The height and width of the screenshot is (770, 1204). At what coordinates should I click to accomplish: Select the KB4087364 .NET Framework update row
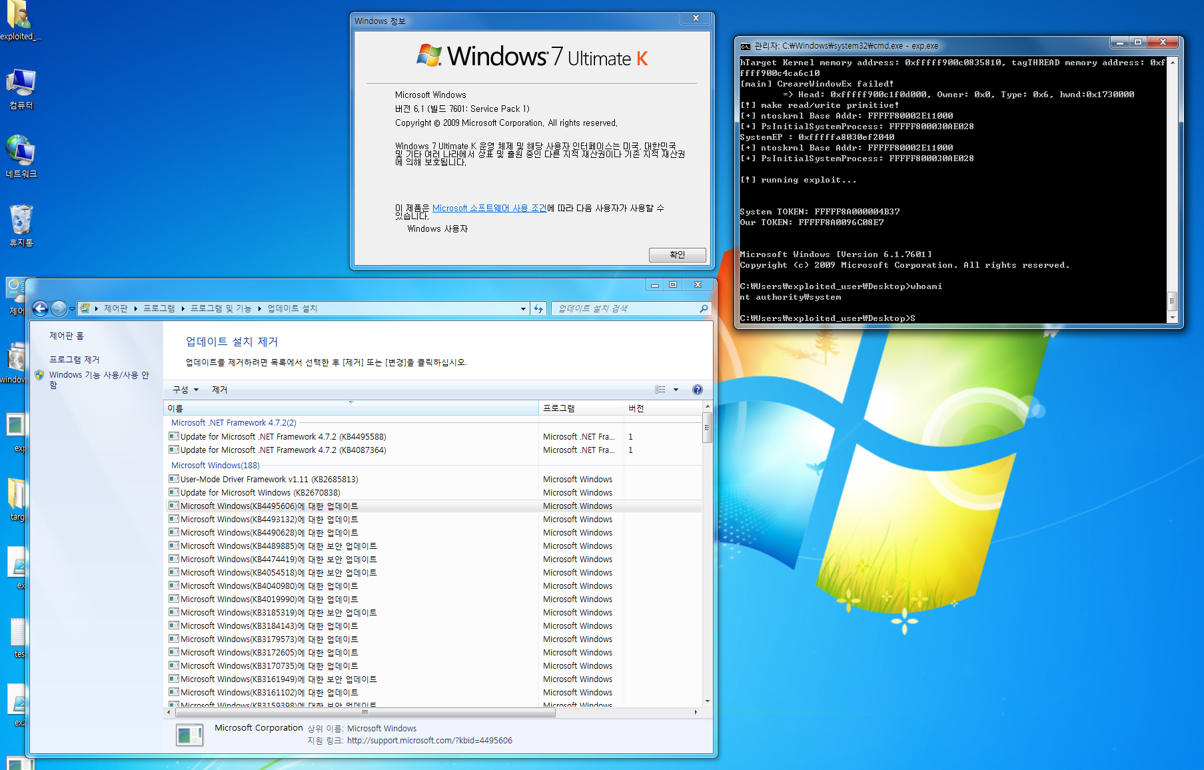[433, 450]
